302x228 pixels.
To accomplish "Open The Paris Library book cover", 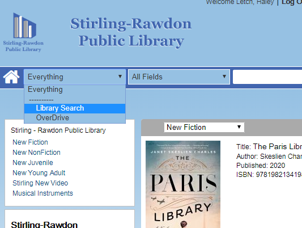I will (x=183, y=184).
